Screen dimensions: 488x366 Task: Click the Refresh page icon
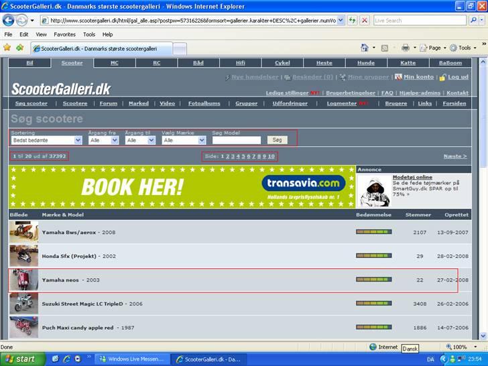coord(353,20)
